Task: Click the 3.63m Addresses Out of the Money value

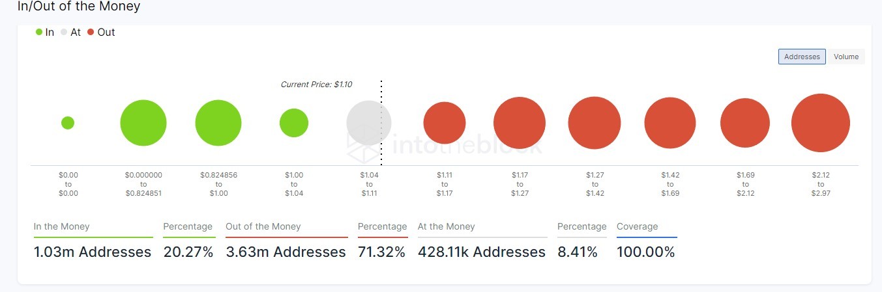Action: pos(286,252)
